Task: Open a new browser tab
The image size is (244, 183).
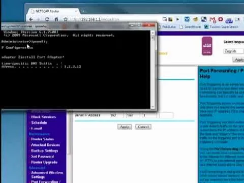Action: point(83,11)
